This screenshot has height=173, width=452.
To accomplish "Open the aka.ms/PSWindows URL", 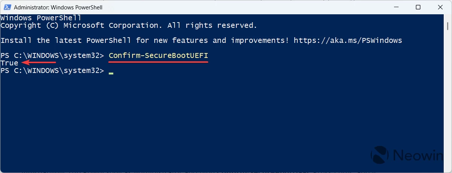I will coord(348,40).
